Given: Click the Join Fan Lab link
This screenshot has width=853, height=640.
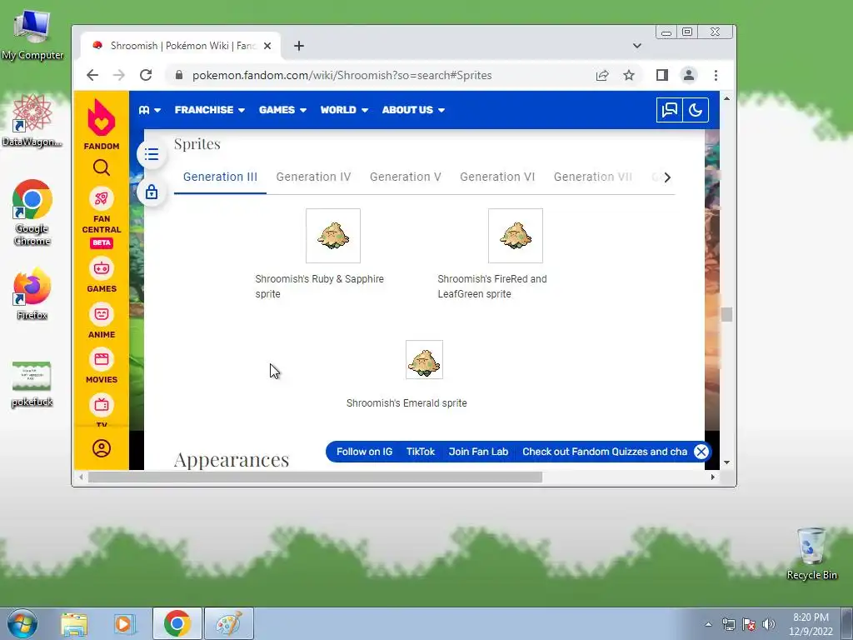Looking at the screenshot, I should (478, 452).
